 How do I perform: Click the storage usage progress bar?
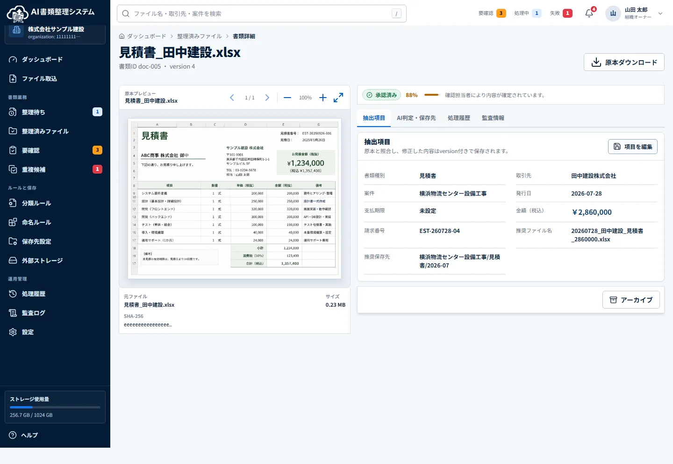[x=55, y=407]
